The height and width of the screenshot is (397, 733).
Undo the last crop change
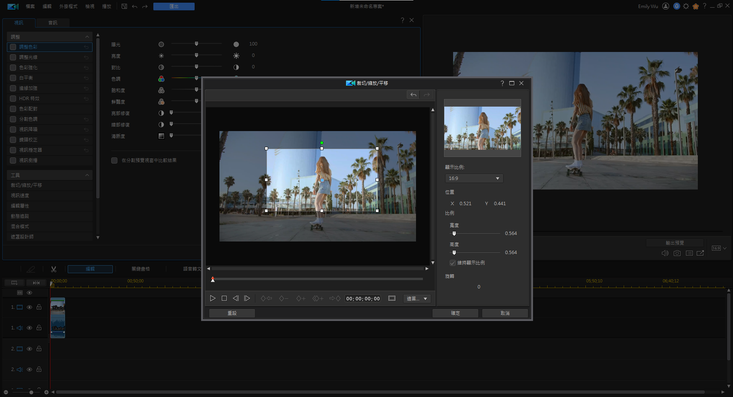click(413, 95)
